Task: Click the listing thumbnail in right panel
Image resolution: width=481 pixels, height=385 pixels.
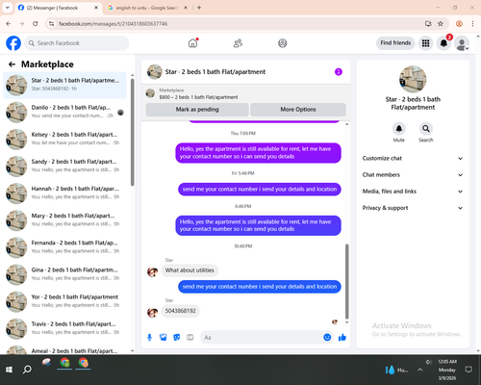Action: (413, 79)
